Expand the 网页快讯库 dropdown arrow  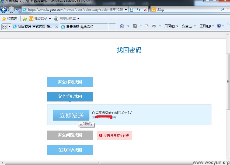coord(78,19)
